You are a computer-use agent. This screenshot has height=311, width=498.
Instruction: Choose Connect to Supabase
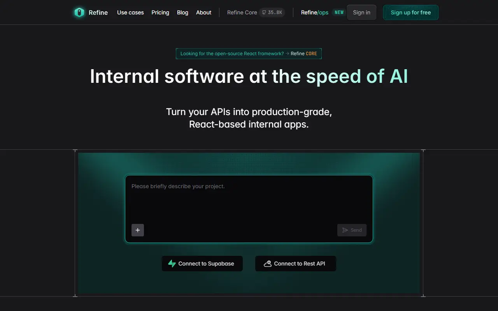click(x=202, y=264)
